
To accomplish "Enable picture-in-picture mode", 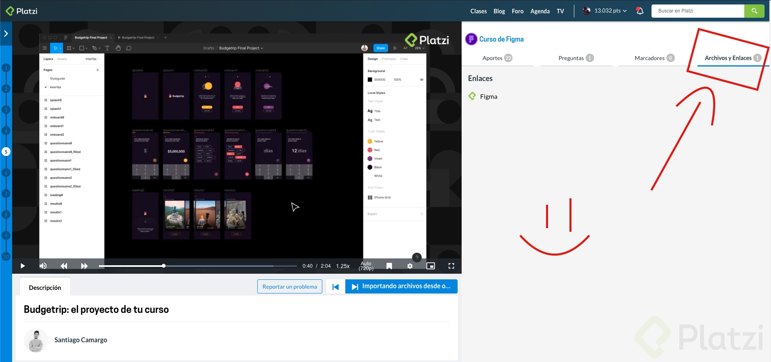I will [x=431, y=266].
